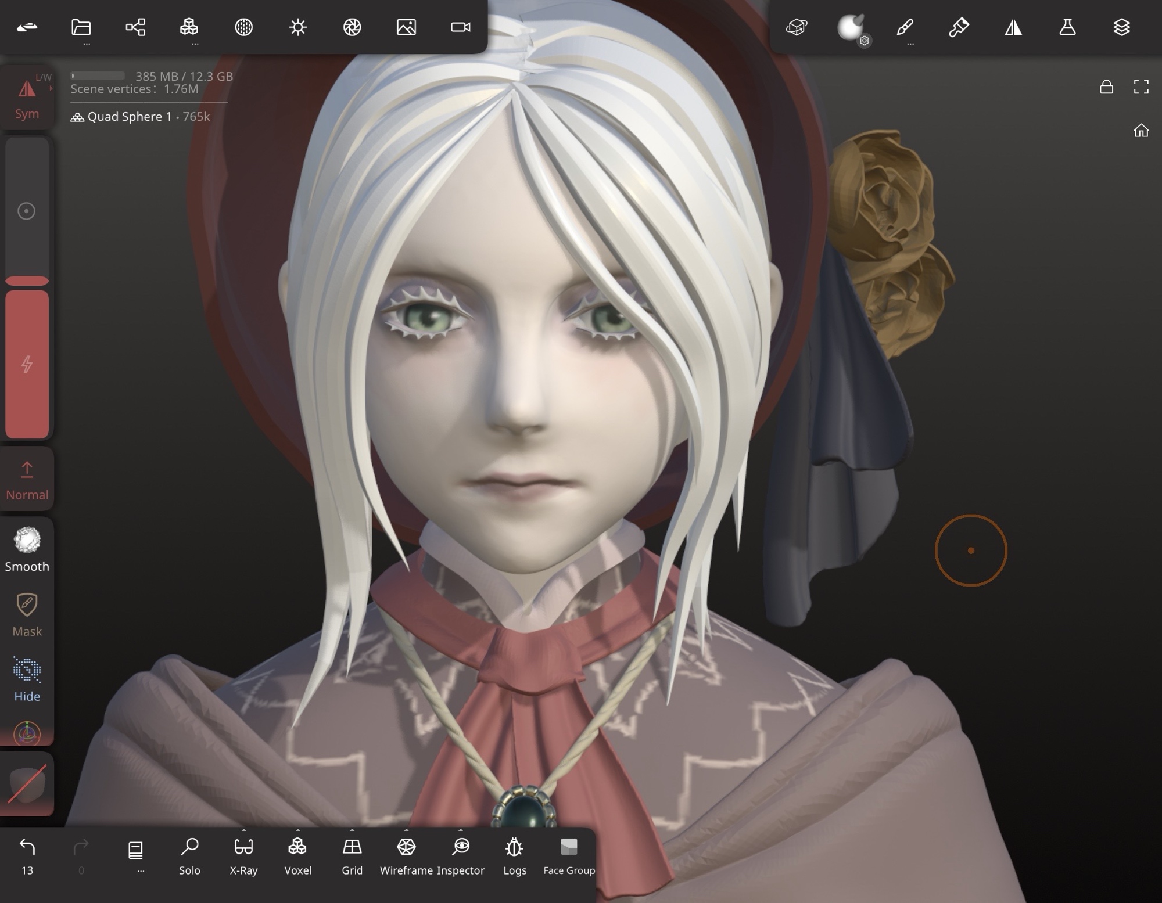Toggle Symmetry with the Sym button
Screen dimensions: 1162x903
click(27, 99)
